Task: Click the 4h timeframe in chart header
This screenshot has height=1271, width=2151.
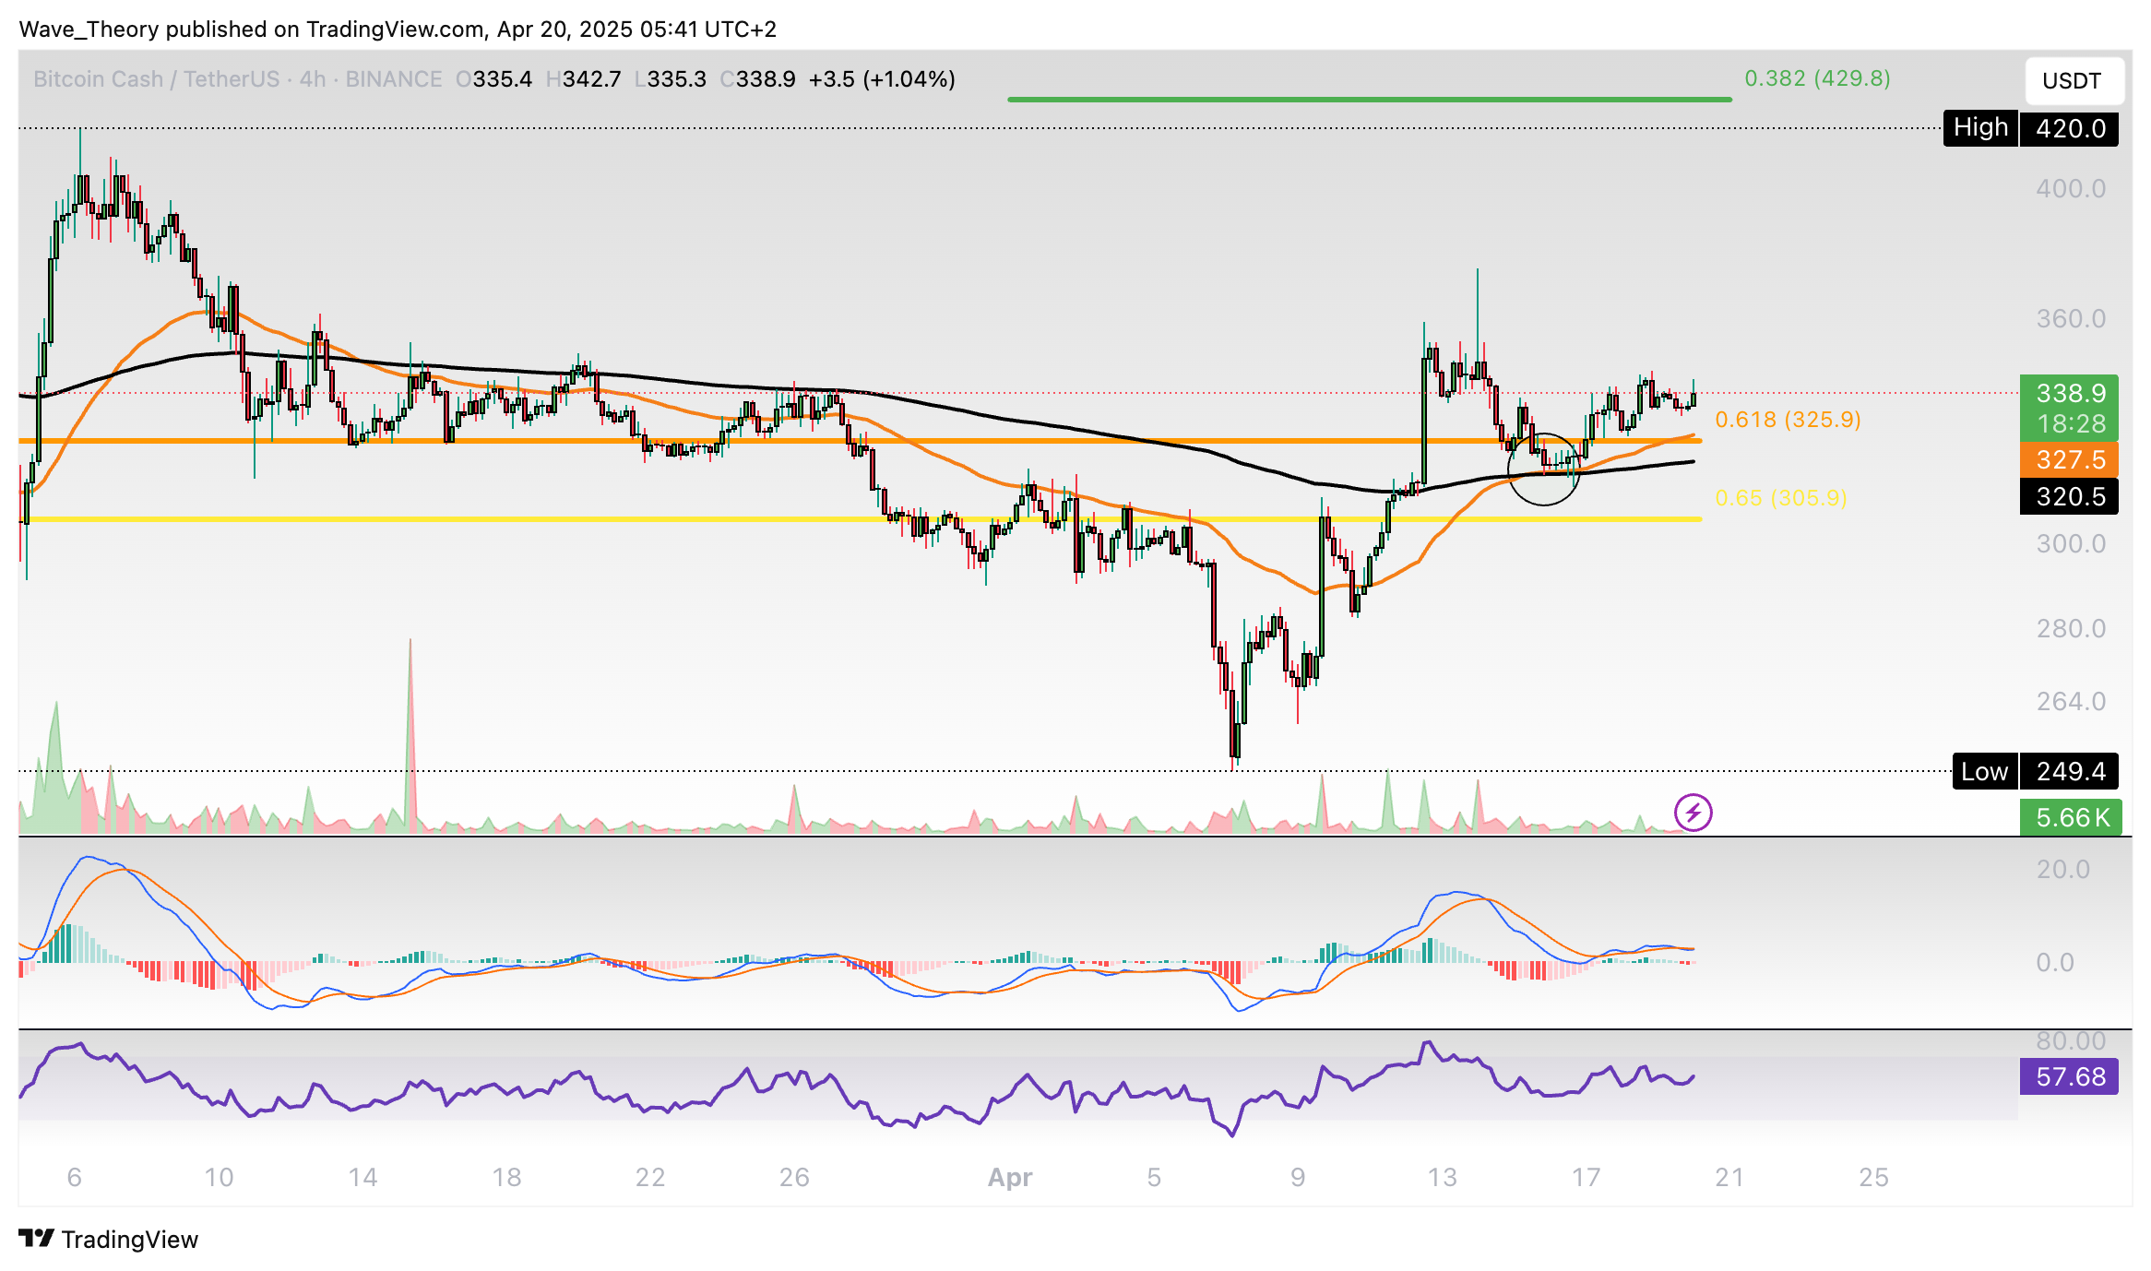Action: pos(312,79)
